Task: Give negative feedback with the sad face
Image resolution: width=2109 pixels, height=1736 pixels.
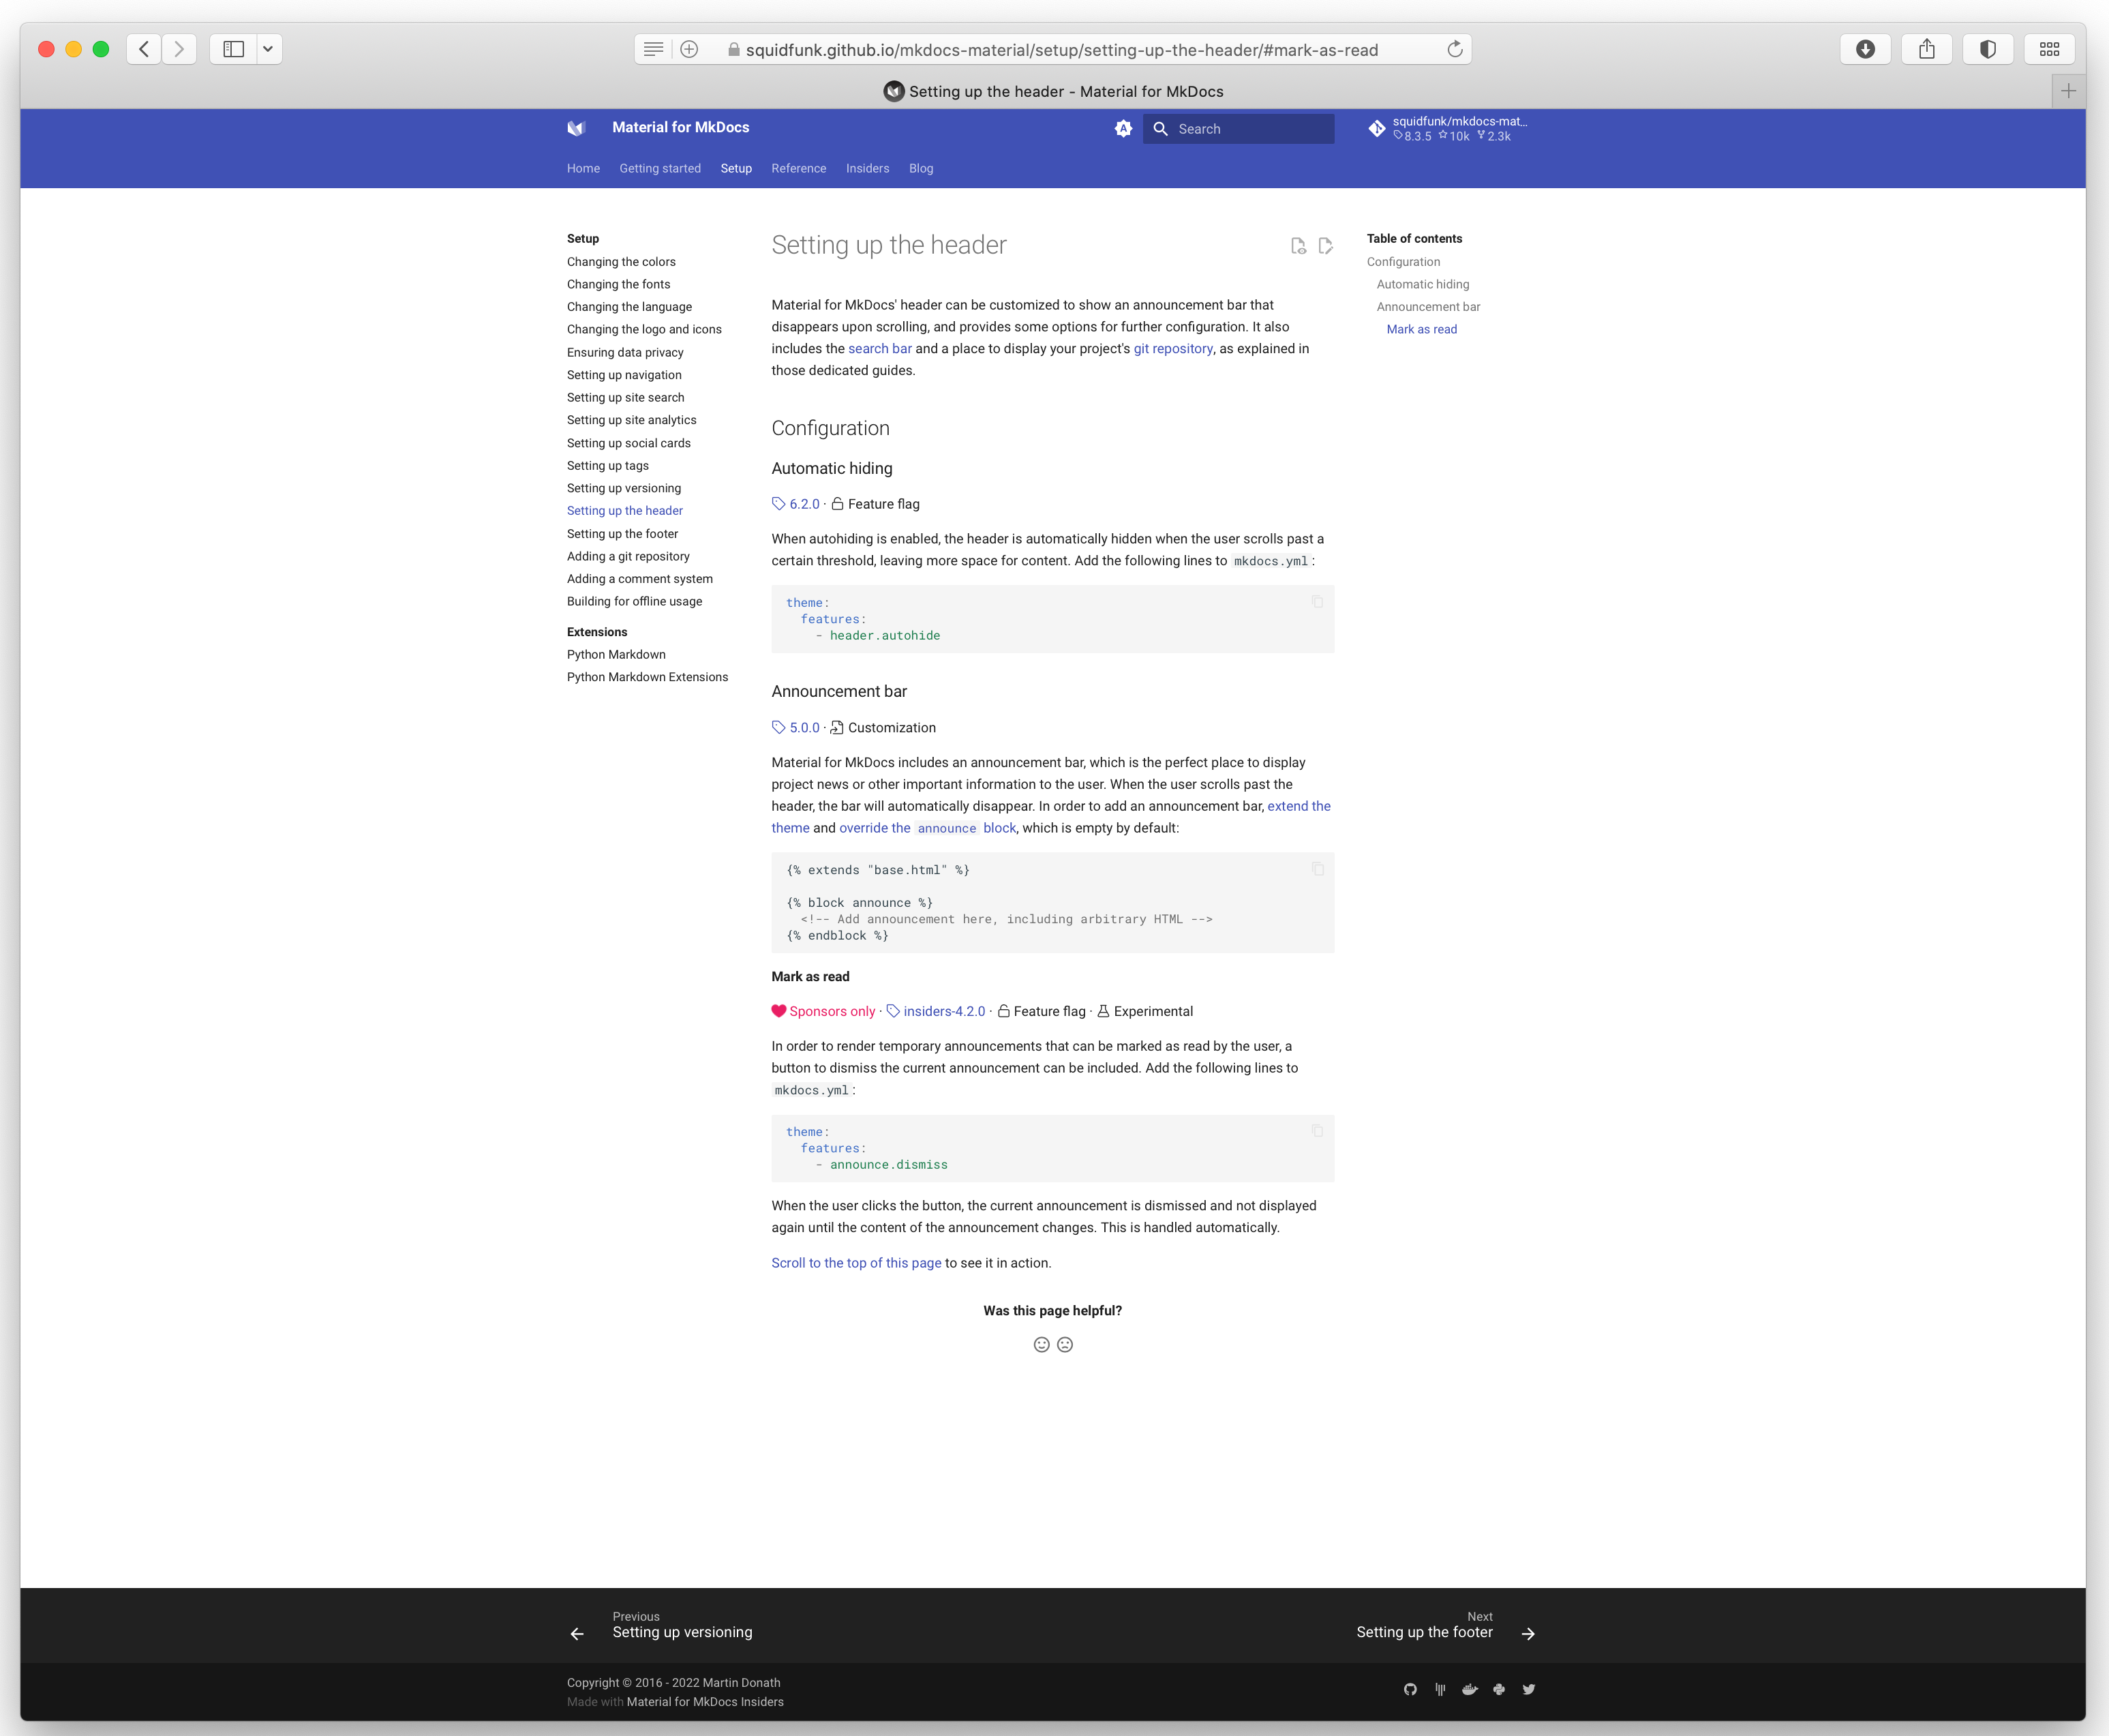Action: (1065, 1344)
